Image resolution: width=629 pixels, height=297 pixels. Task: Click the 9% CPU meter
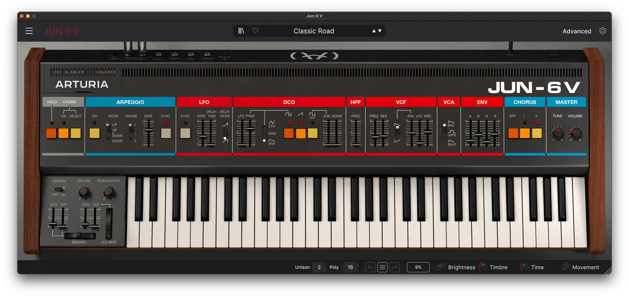pyautogui.click(x=418, y=267)
